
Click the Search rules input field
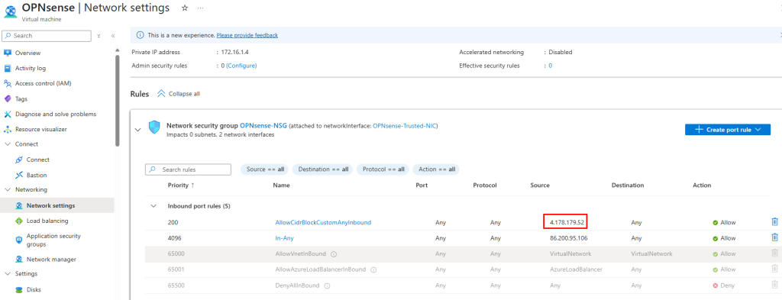tap(188, 169)
